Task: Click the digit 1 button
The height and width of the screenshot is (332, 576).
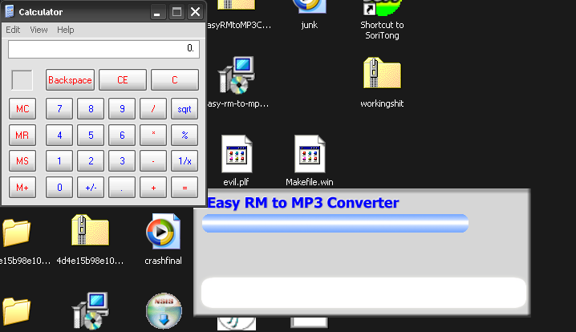Action: 59,161
